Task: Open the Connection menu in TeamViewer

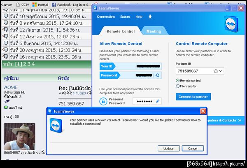Action: tap(106, 17)
